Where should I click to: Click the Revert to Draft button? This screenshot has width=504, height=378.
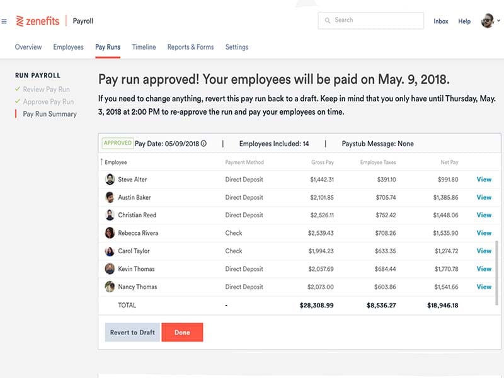click(x=132, y=333)
